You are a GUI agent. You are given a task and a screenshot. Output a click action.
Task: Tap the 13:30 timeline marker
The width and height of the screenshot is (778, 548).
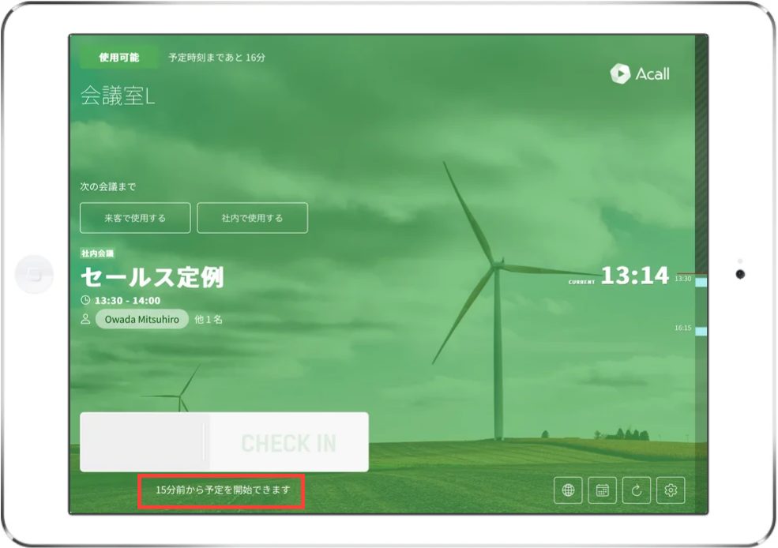683,279
